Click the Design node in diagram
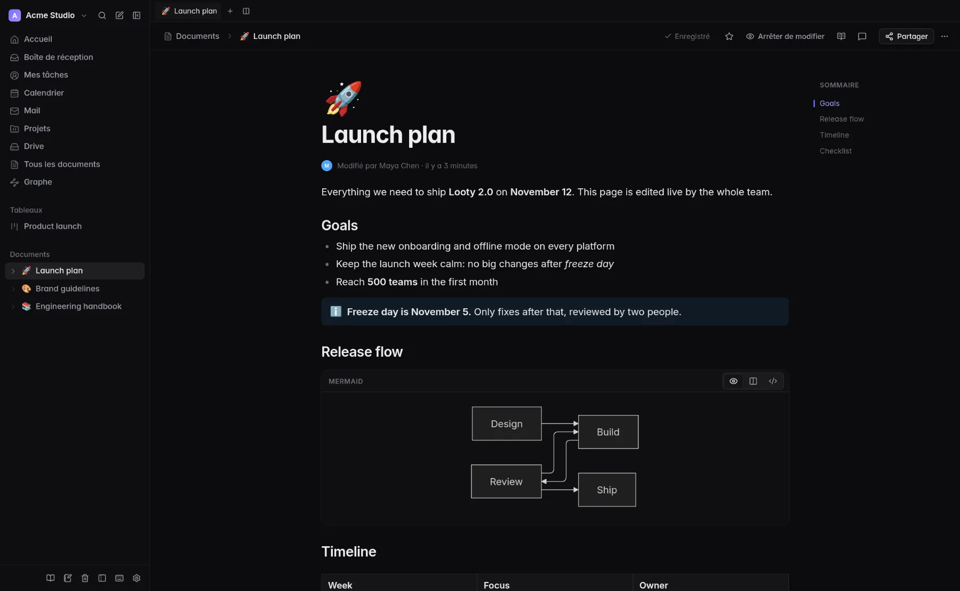 pos(507,424)
